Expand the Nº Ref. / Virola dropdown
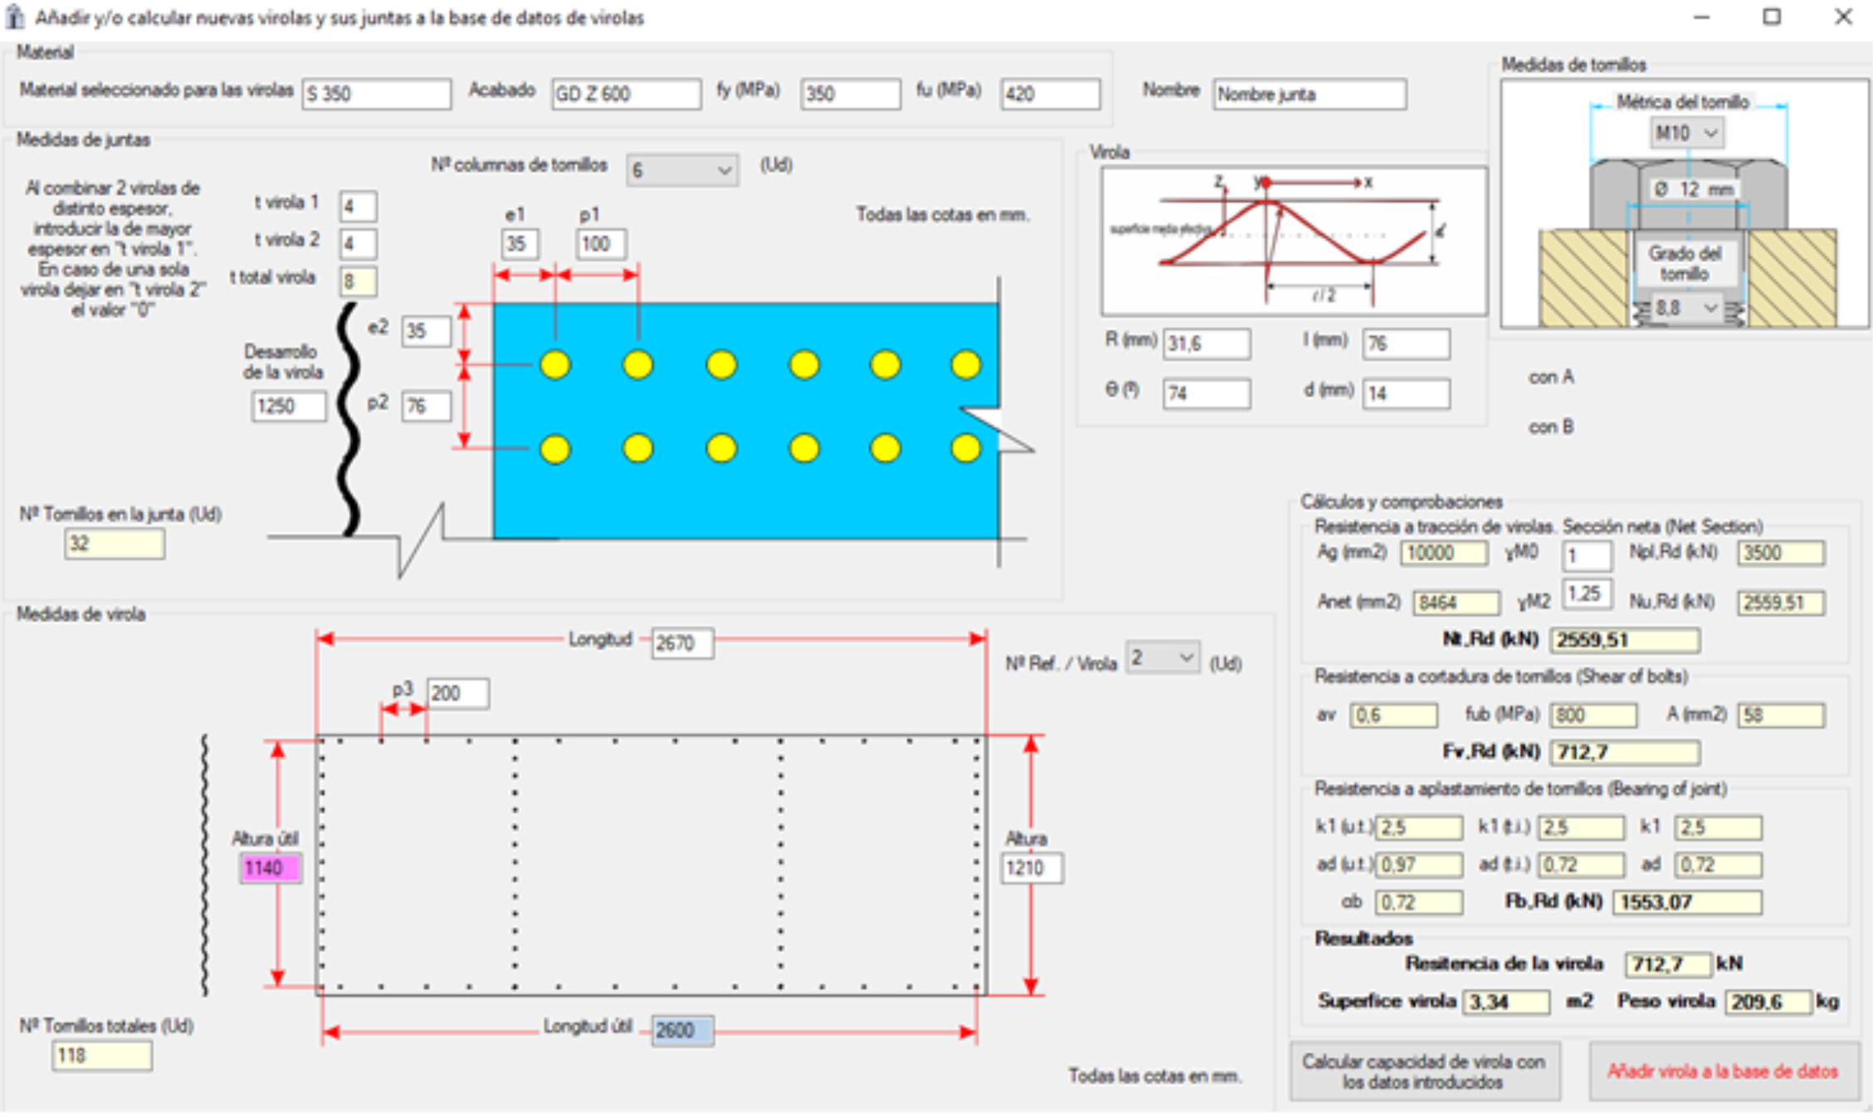The width and height of the screenshot is (1873, 1117). pyautogui.click(x=1162, y=658)
